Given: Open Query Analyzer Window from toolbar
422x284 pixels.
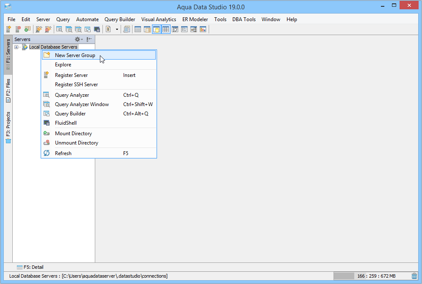Looking at the screenshot, I should click(x=69, y=29).
